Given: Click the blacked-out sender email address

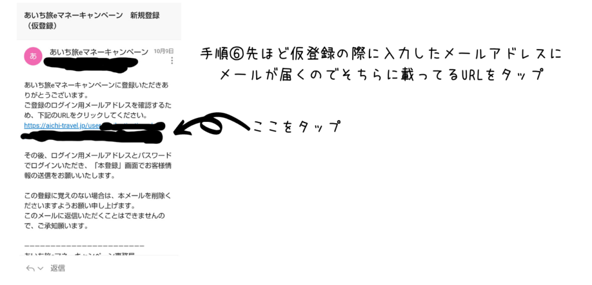Looking at the screenshot, I should (86, 65).
